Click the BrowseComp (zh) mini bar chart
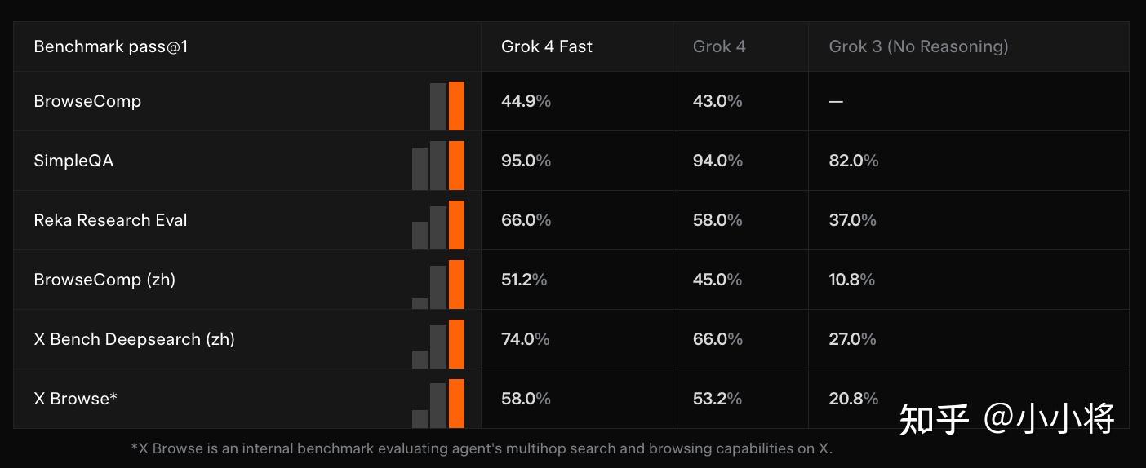The height and width of the screenshot is (468, 1146). [x=439, y=285]
